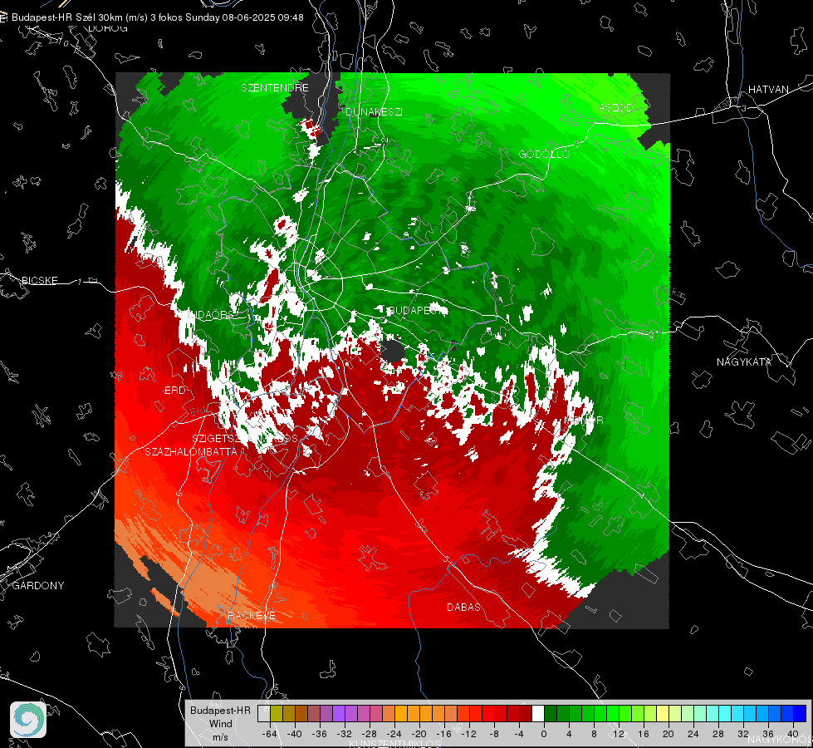Click the dark radar site dot below BUDAPEST
813x748 pixels.
[393, 352]
